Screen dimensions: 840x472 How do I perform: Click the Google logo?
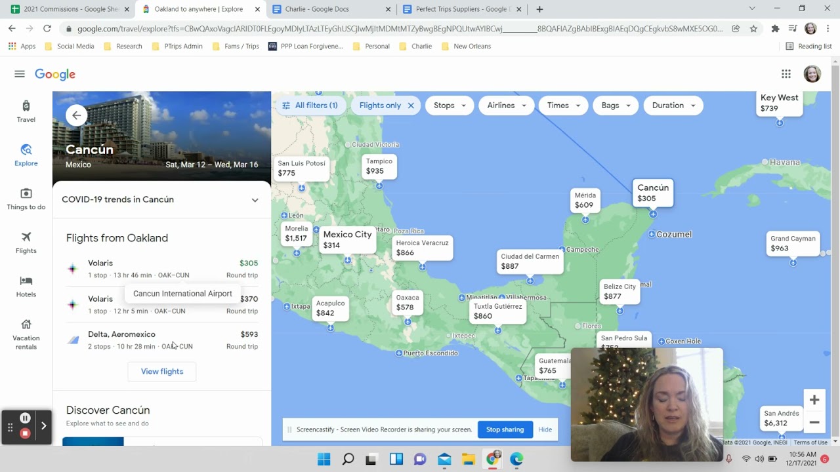pos(55,74)
